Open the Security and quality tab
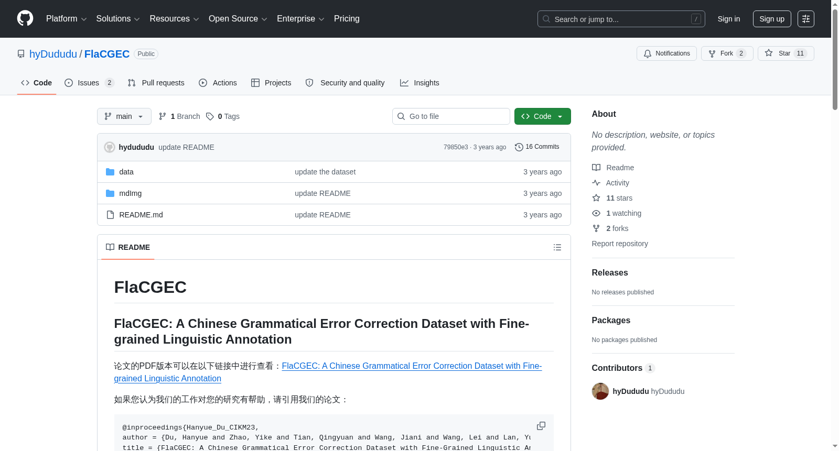The width and height of the screenshot is (839, 451). 345,83
